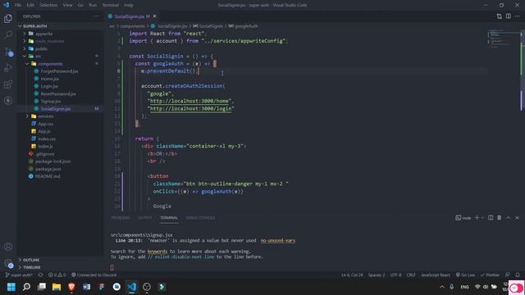Screen dimensions: 525x295
Task: Open the Help menu
Action: [129, 5]
